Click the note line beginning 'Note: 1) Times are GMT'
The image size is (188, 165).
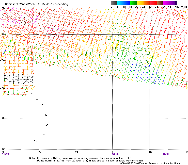[x=80, y=158]
